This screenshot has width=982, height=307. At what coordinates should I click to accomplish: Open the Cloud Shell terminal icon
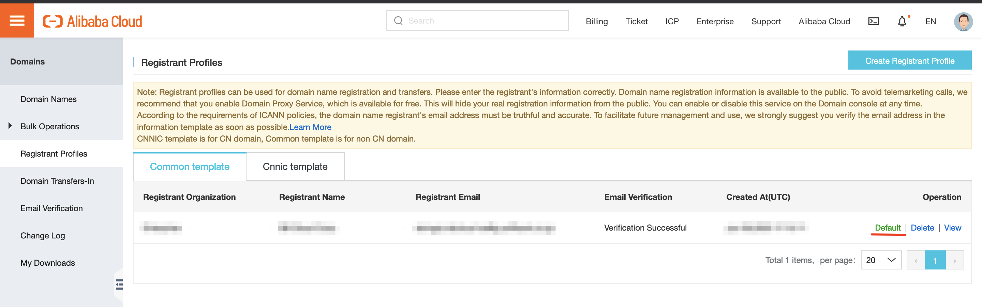coord(873,21)
